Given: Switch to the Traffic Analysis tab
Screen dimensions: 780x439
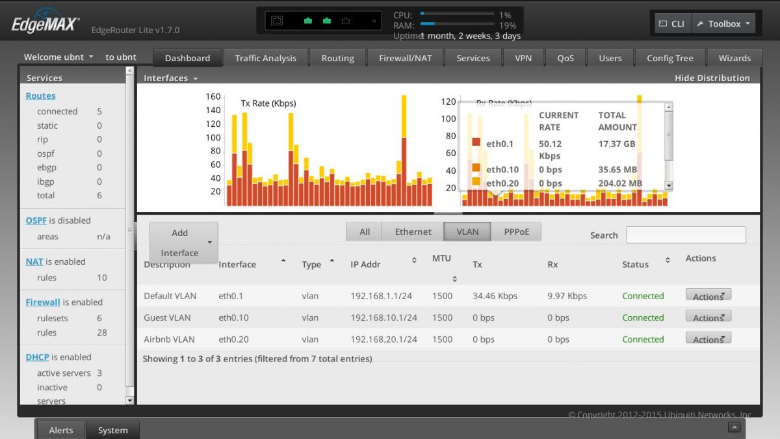Looking at the screenshot, I should pos(266,57).
